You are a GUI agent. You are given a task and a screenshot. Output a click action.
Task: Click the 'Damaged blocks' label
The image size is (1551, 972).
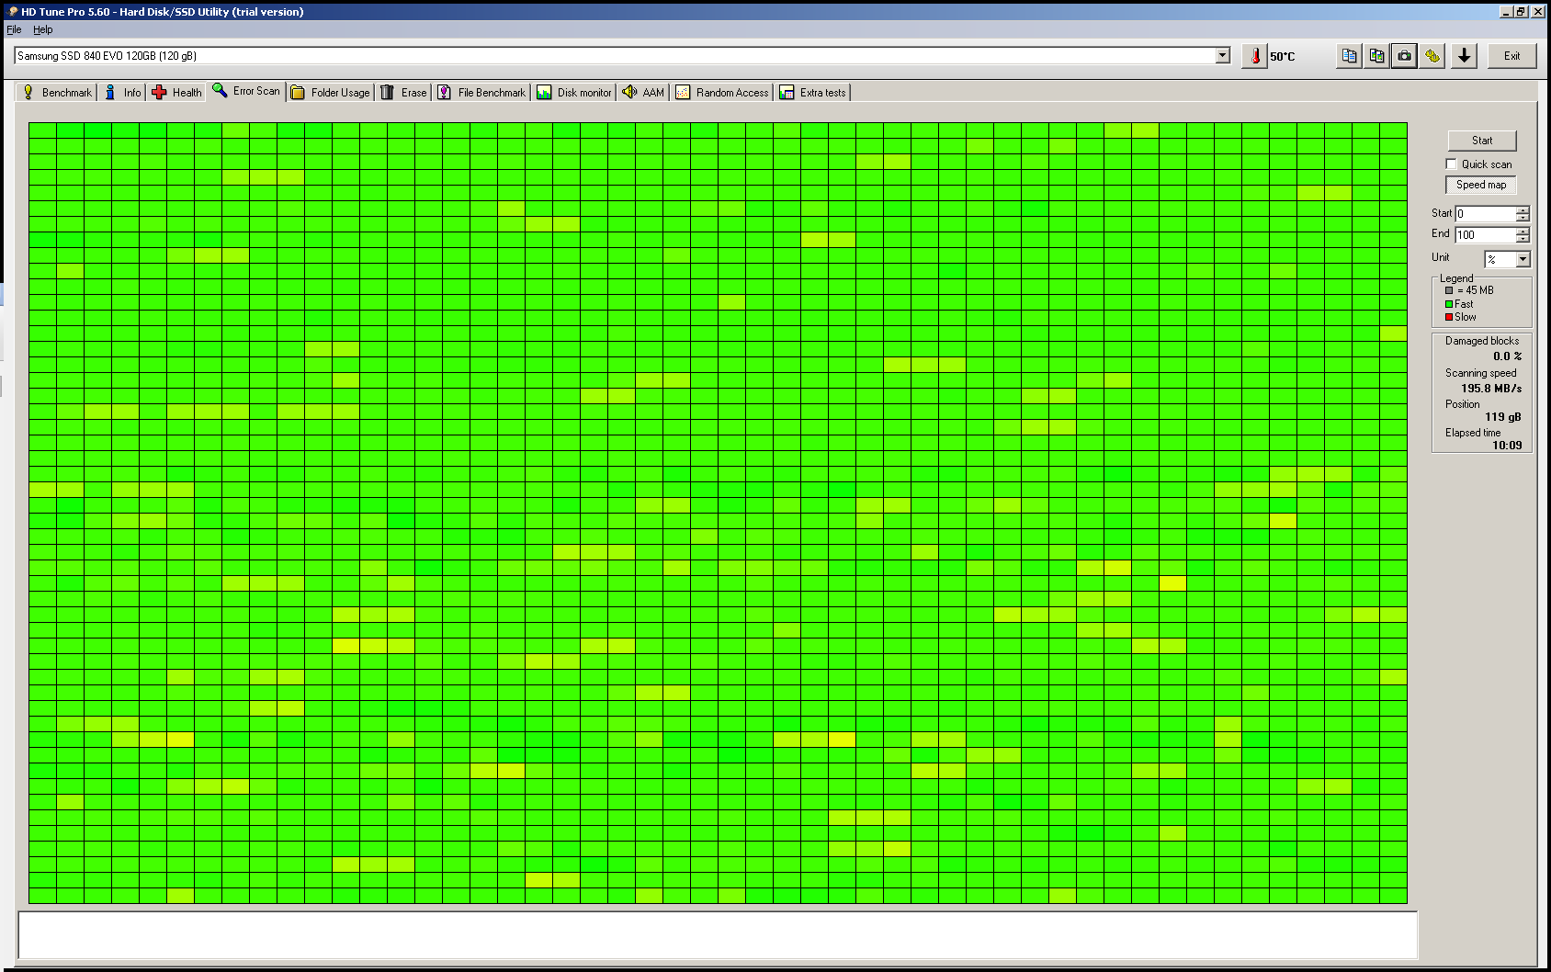(x=1482, y=341)
